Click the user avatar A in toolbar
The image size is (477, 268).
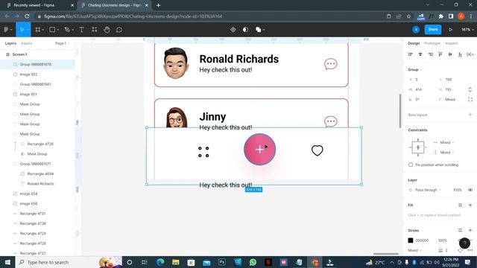(x=416, y=30)
